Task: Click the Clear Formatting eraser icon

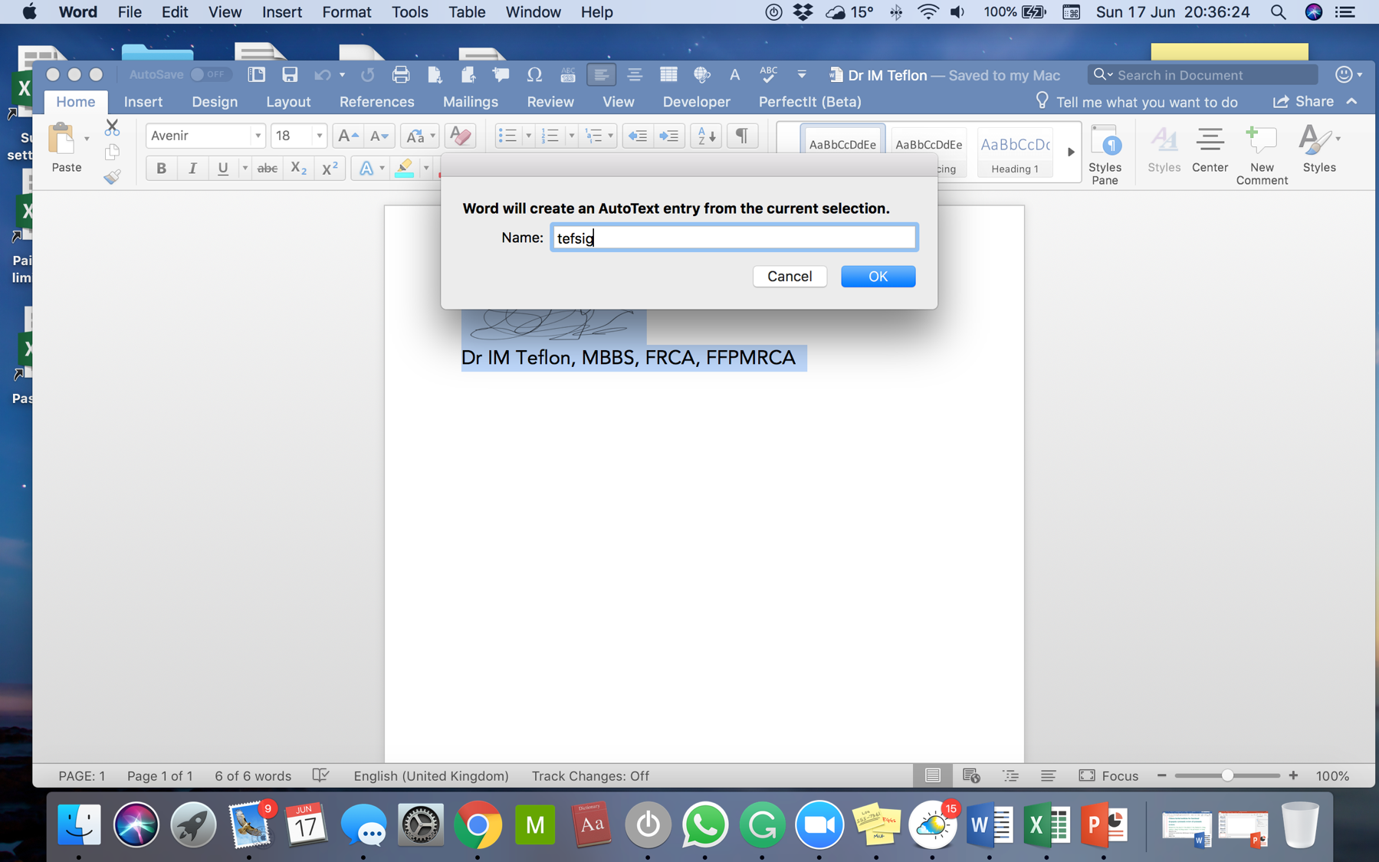Action: coord(460,136)
